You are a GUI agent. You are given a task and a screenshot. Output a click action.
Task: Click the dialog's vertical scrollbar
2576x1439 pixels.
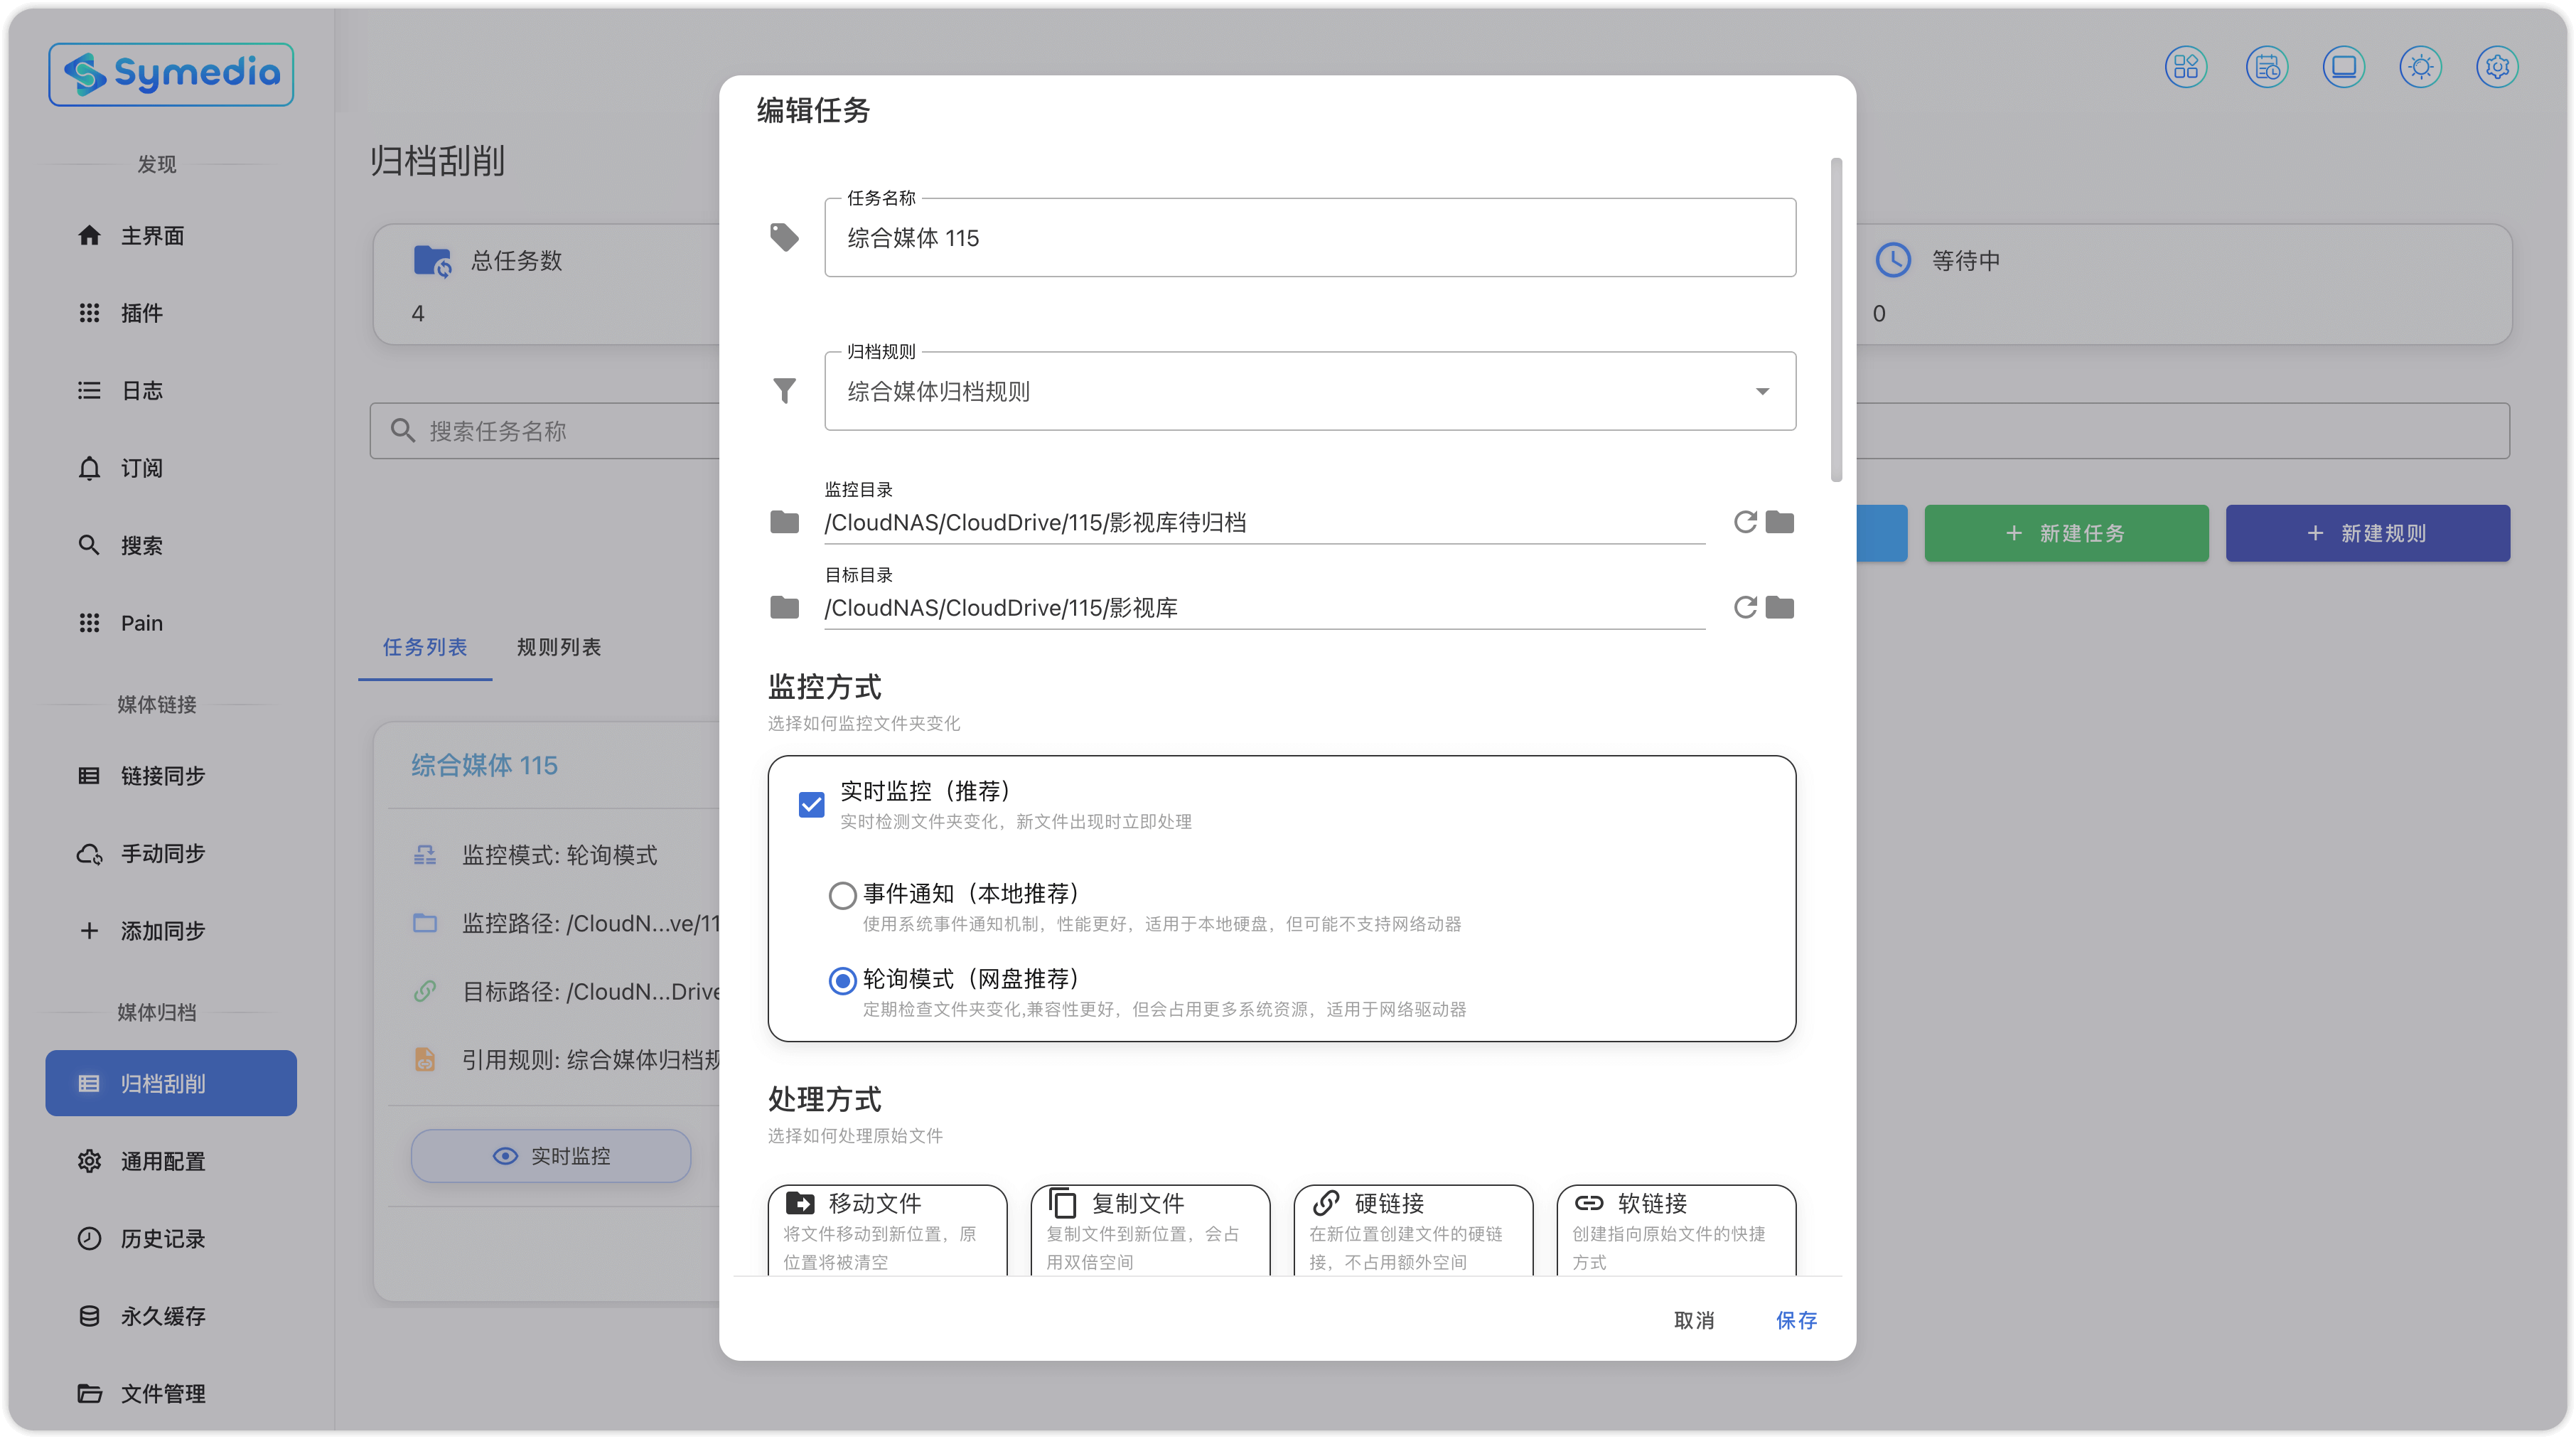(x=1835, y=320)
